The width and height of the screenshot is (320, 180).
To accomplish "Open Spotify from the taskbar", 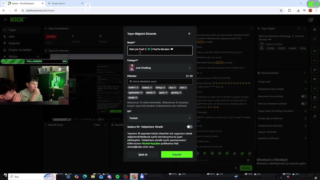I will coord(117,177).
